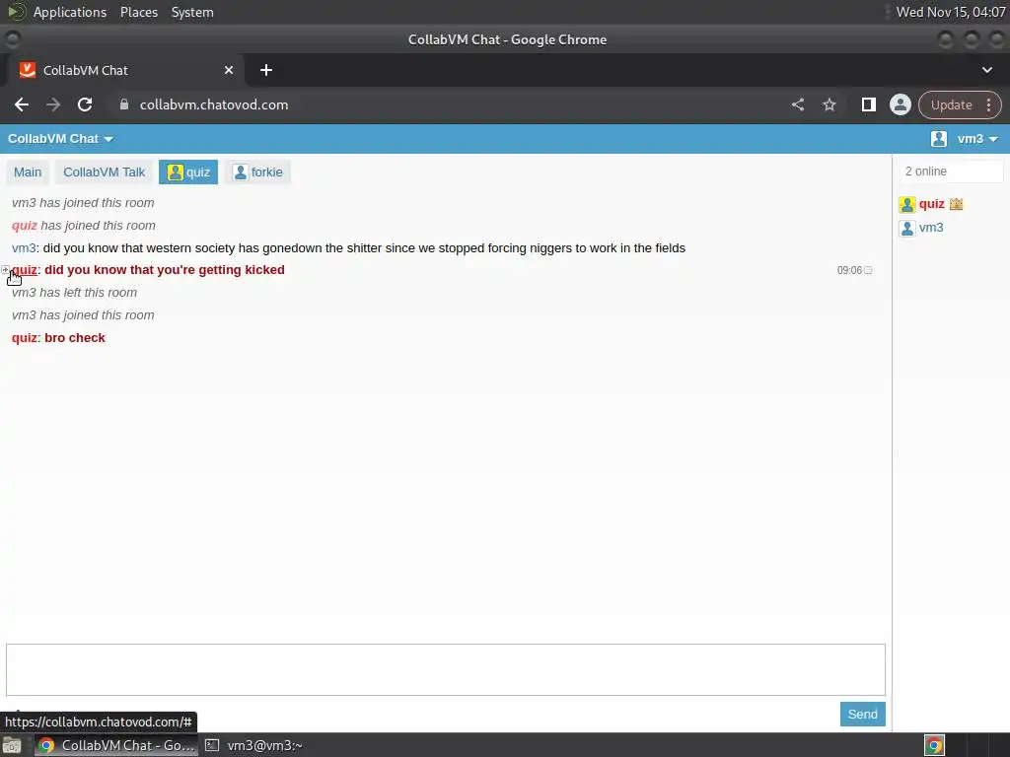The height and width of the screenshot is (757, 1010).
Task: Click the crown icon next to quiz
Action: coord(956,204)
